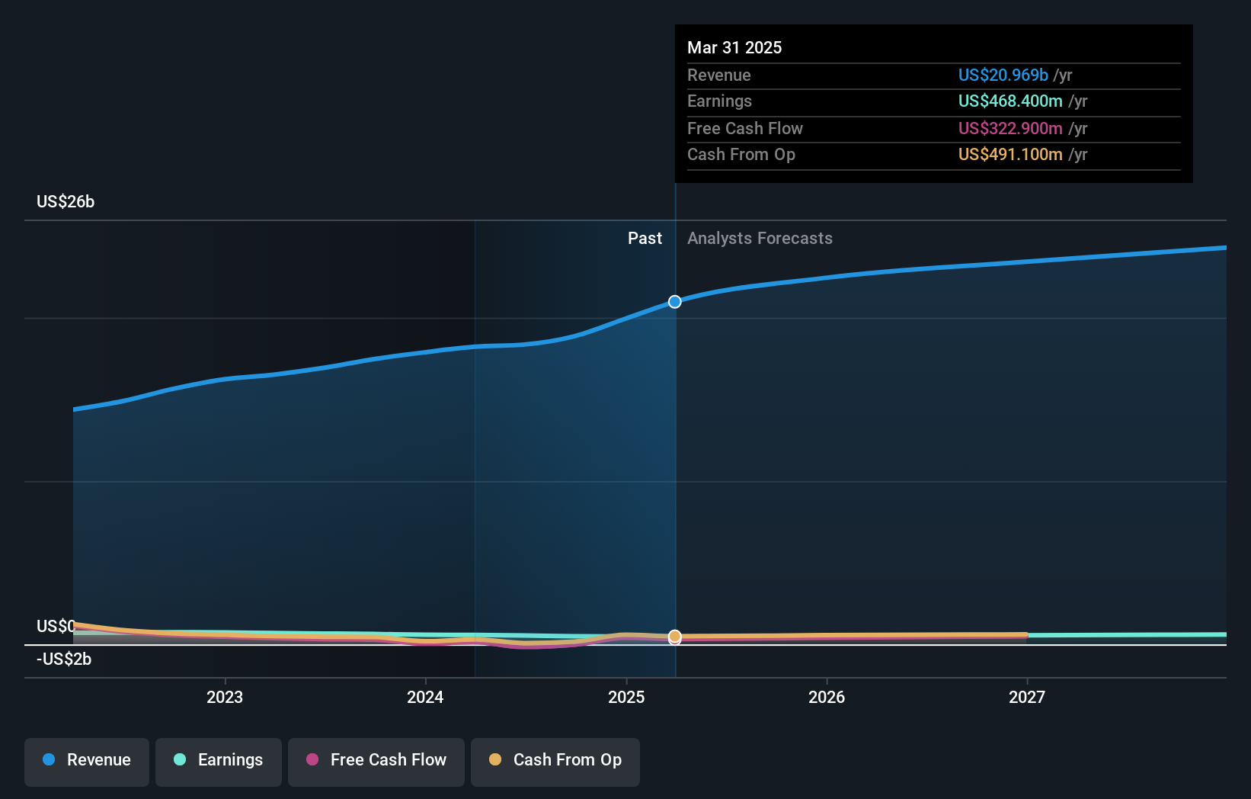The image size is (1251, 799).
Task: Click the Revenue tooltip row label
Action: pos(719,75)
